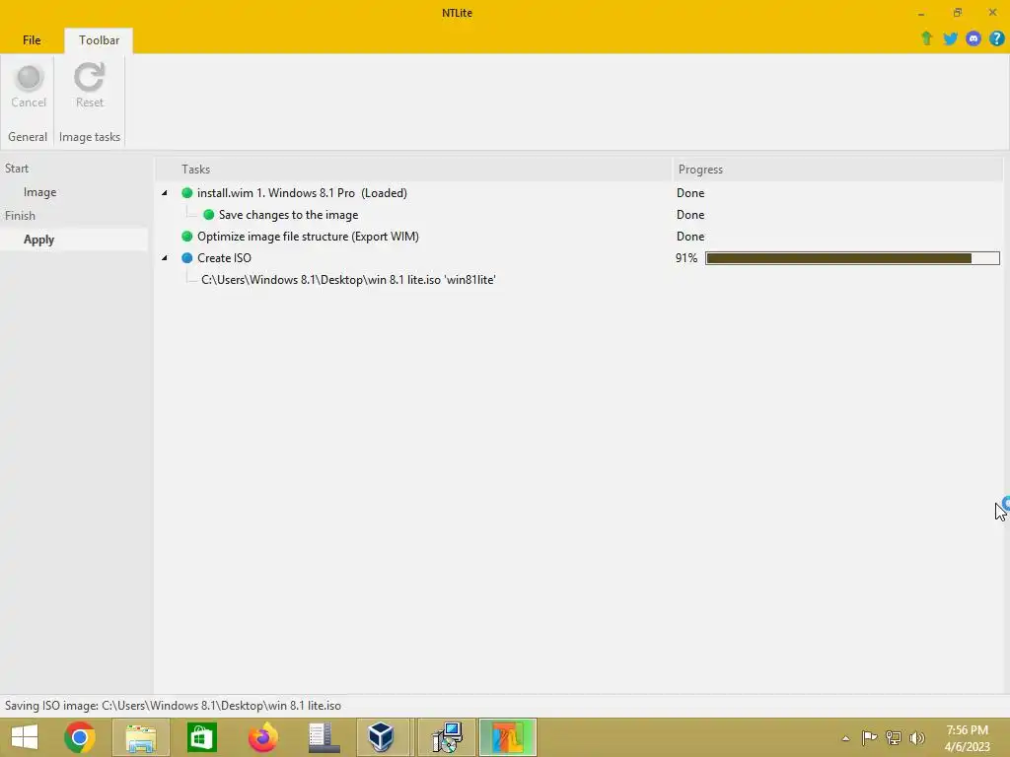Open VirtualBox from the taskbar
The height and width of the screenshot is (757, 1010).
382,737
